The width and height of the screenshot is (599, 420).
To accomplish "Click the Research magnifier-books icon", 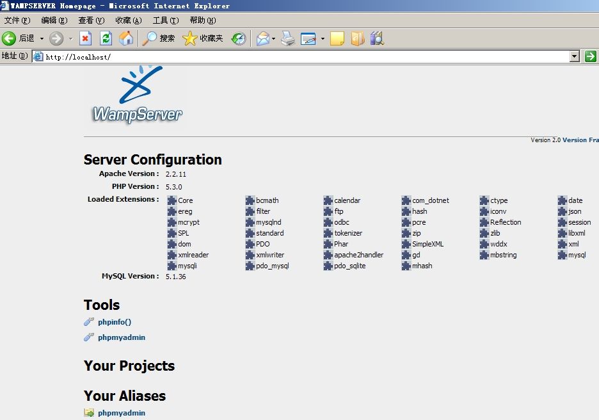I will (377, 38).
